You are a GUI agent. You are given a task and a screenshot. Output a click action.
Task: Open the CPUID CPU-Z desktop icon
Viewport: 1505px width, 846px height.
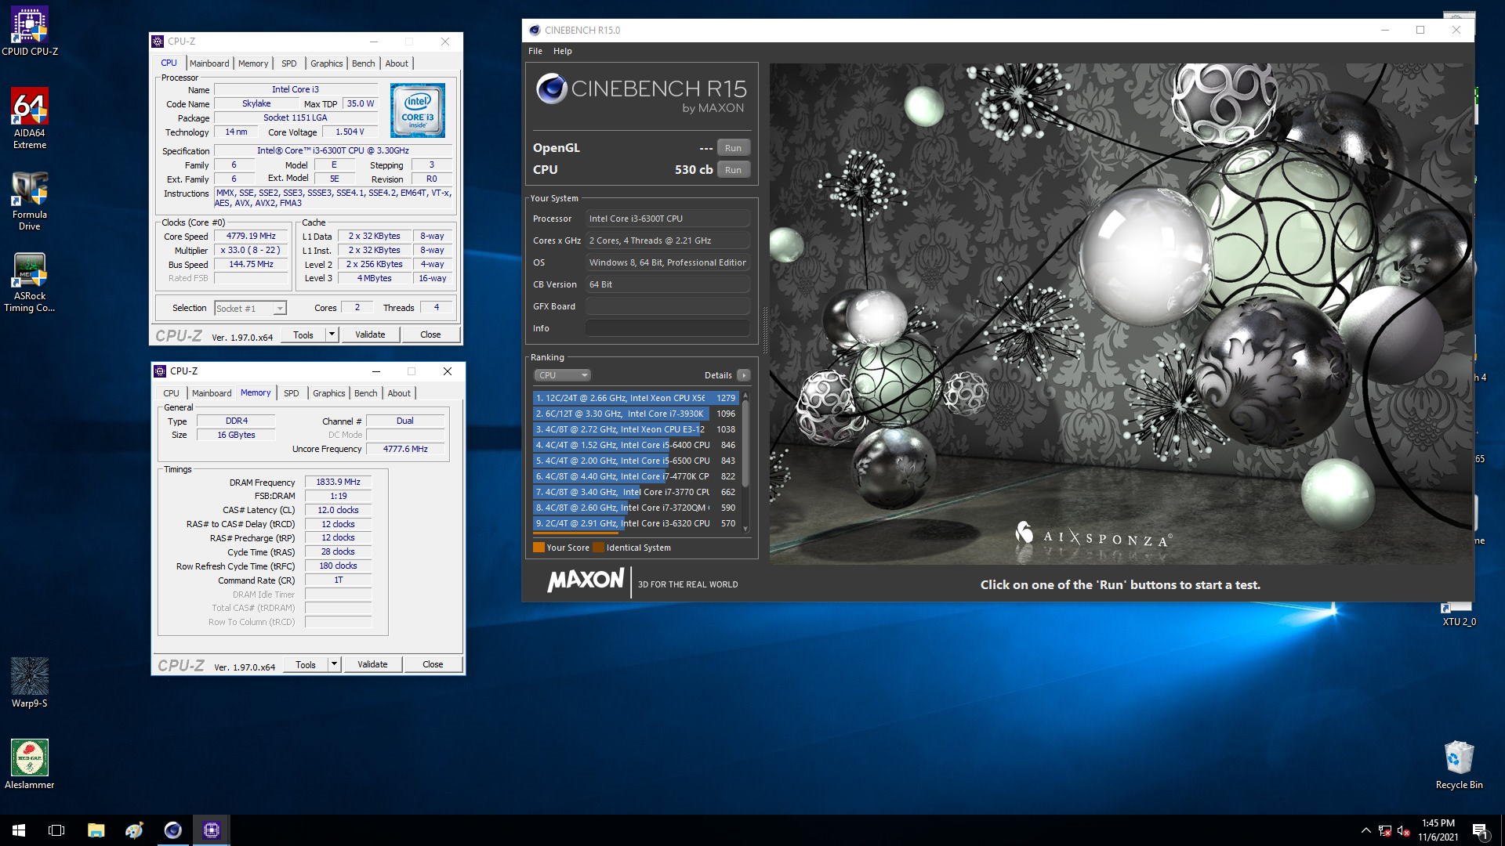coord(30,31)
